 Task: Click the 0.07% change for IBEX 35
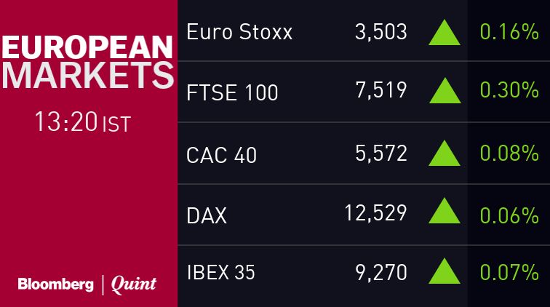click(x=509, y=273)
